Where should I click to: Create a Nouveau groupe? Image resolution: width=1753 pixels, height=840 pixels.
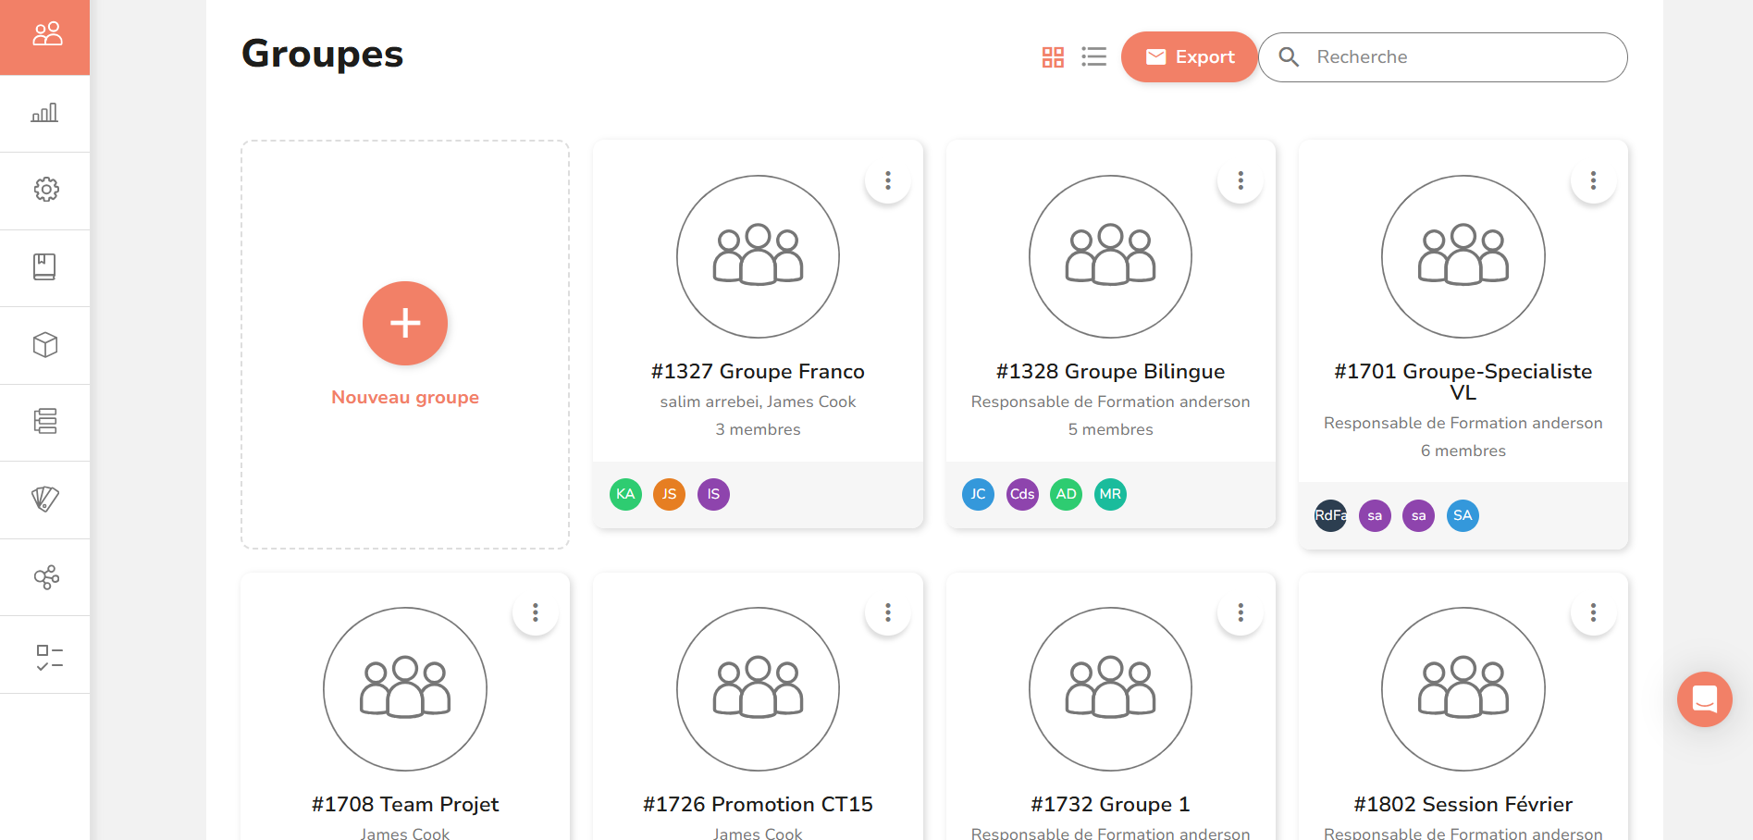click(404, 324)
